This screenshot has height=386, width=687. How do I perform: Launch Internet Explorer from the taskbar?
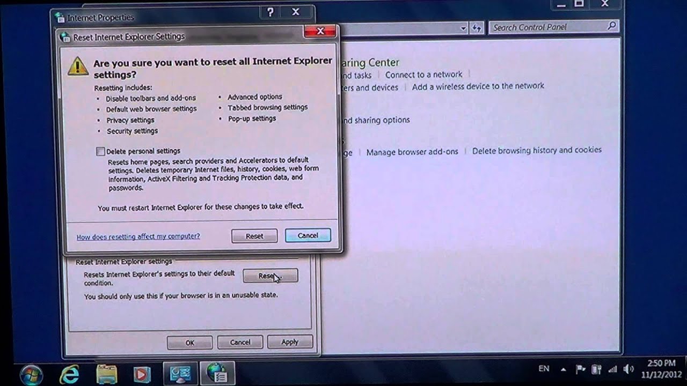(69, 374)
